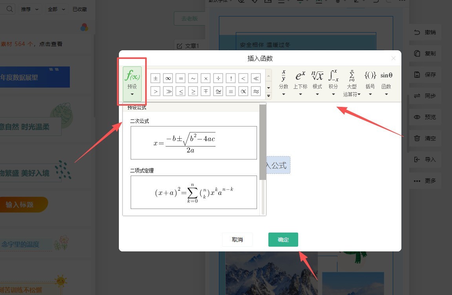Click the search magnifier icon

[x=9, y=9]
